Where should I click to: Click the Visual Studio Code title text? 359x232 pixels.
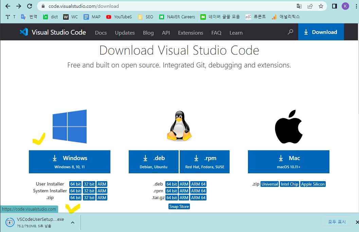[x=59, y=32]
